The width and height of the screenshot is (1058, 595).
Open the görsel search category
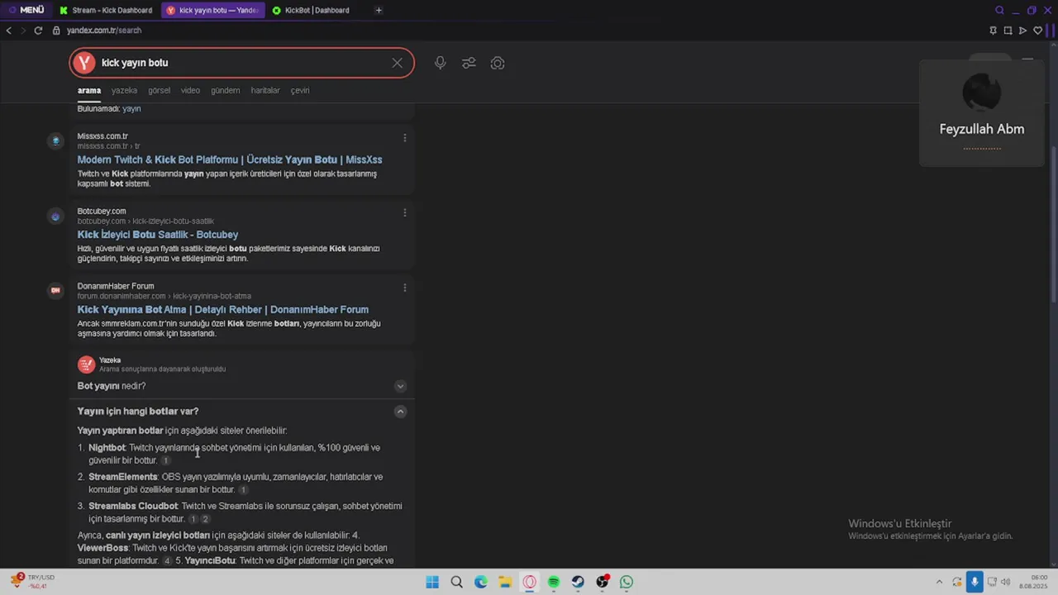[159, 90]
